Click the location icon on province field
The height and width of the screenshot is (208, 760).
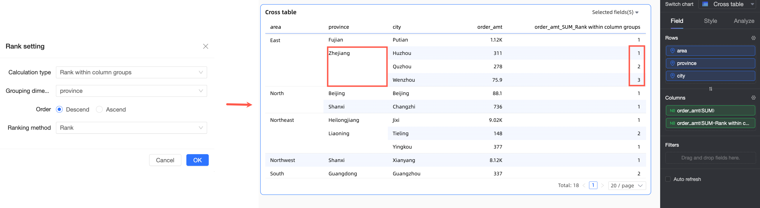672,63
